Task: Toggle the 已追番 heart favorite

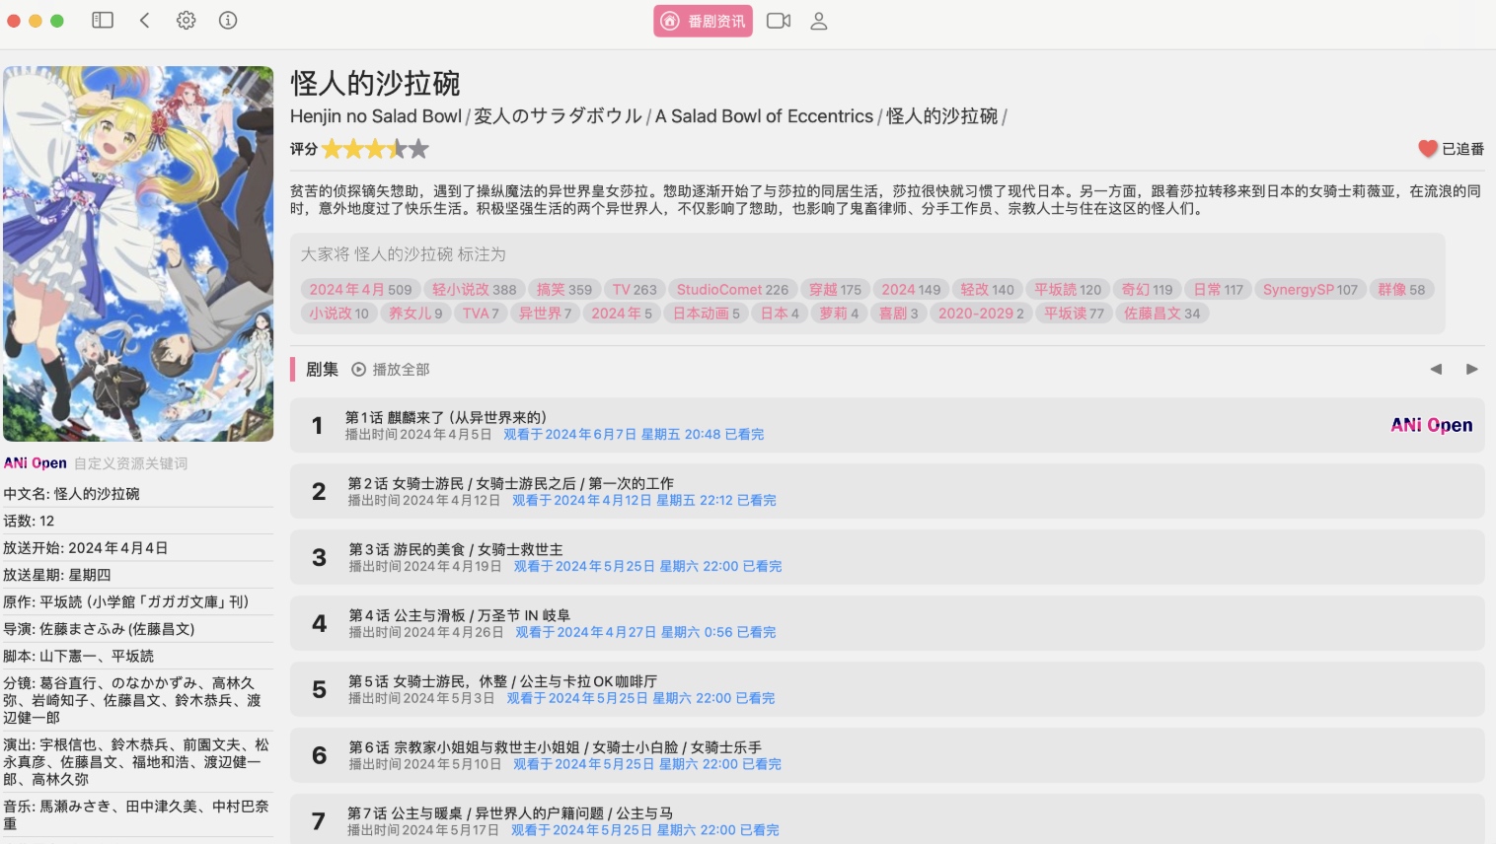Action: coord(1451,149)
